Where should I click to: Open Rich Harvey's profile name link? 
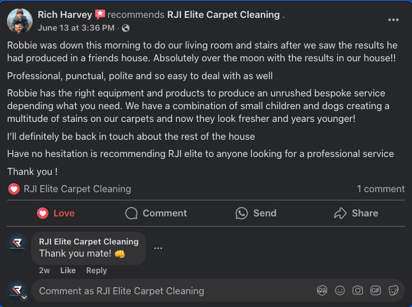coord(65,15)
